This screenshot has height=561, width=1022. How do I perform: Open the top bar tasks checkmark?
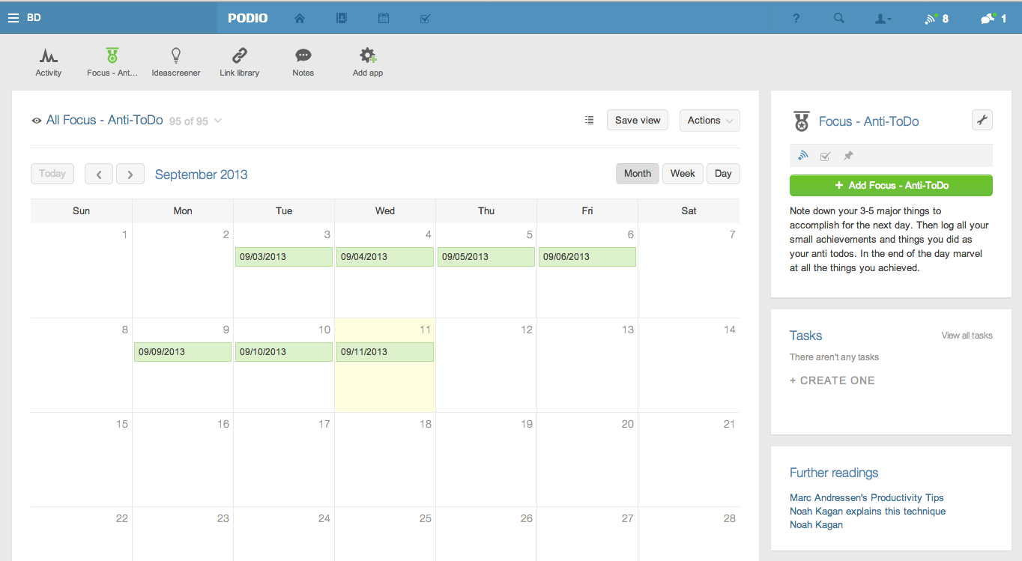coord(425,18)
